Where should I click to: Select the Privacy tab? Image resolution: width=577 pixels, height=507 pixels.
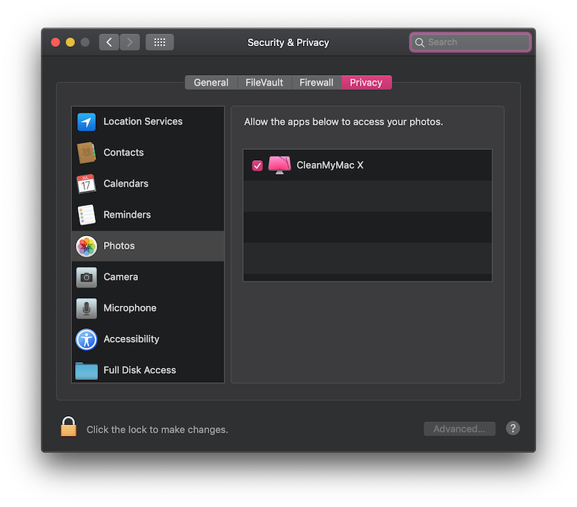(x=366, y=82)
